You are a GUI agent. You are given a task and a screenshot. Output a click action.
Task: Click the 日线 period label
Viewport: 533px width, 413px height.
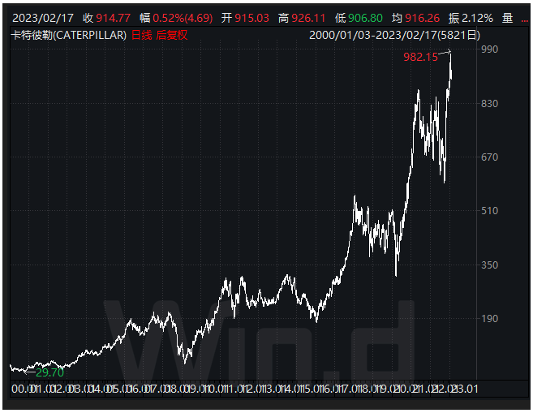142,35
